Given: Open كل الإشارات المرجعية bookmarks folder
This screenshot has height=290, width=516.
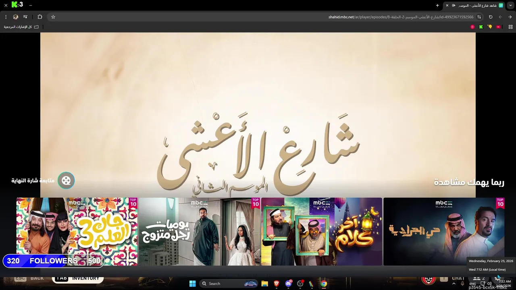Looking at the screenshot, I should pyautogui.click(x=21, y=27).
